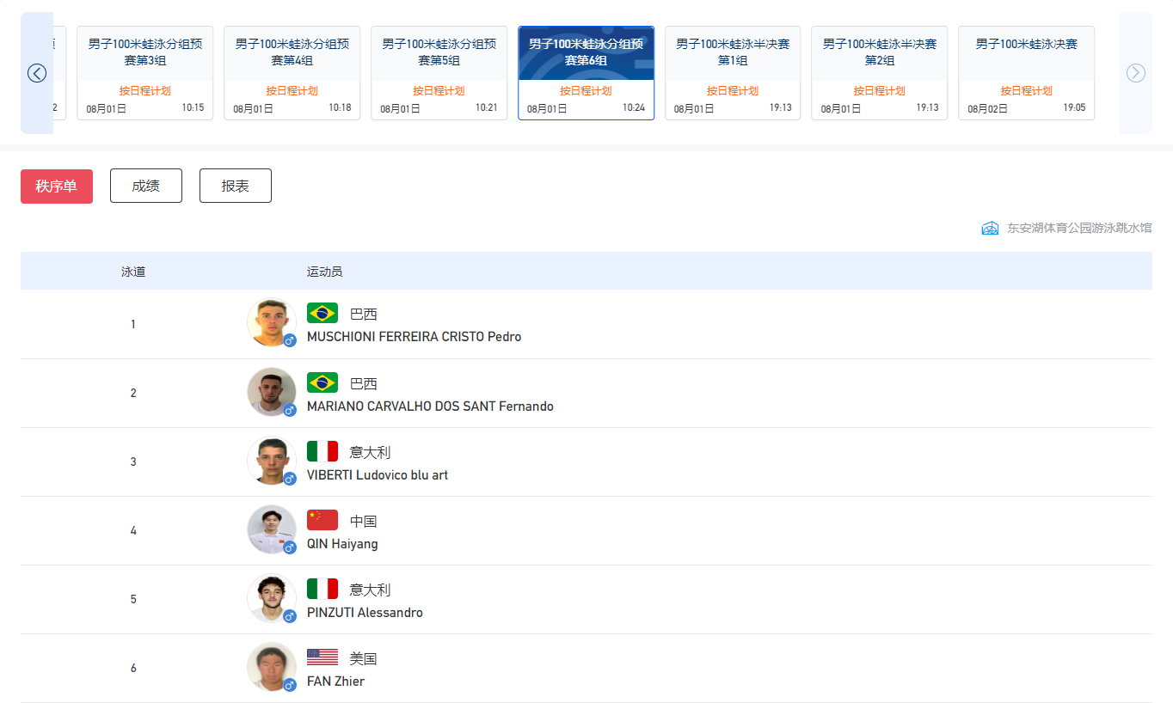The image size is (1173, 703).
Task: Click PINZUTI Alessandro's name
Action: click(x=365, y=613)
